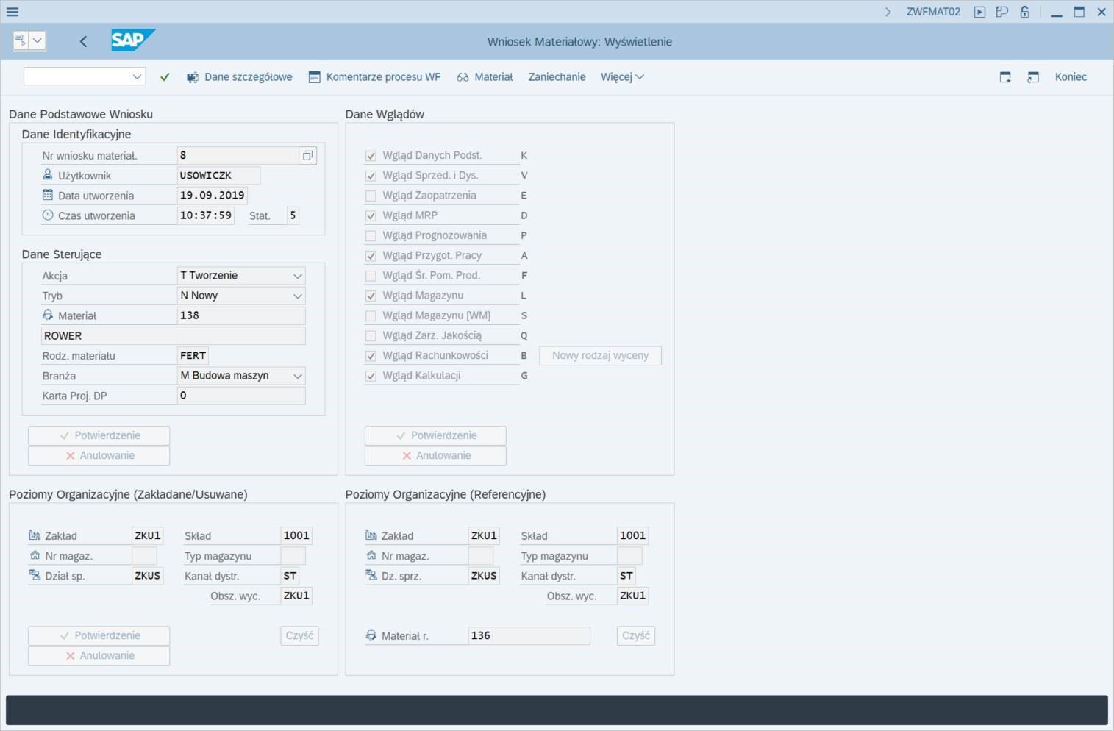The height and width of the screenshot is (731, 1114).
Task: Toggle Wgląd Zaopatrzenia checkbox
Action: click(x=371, y=196)
